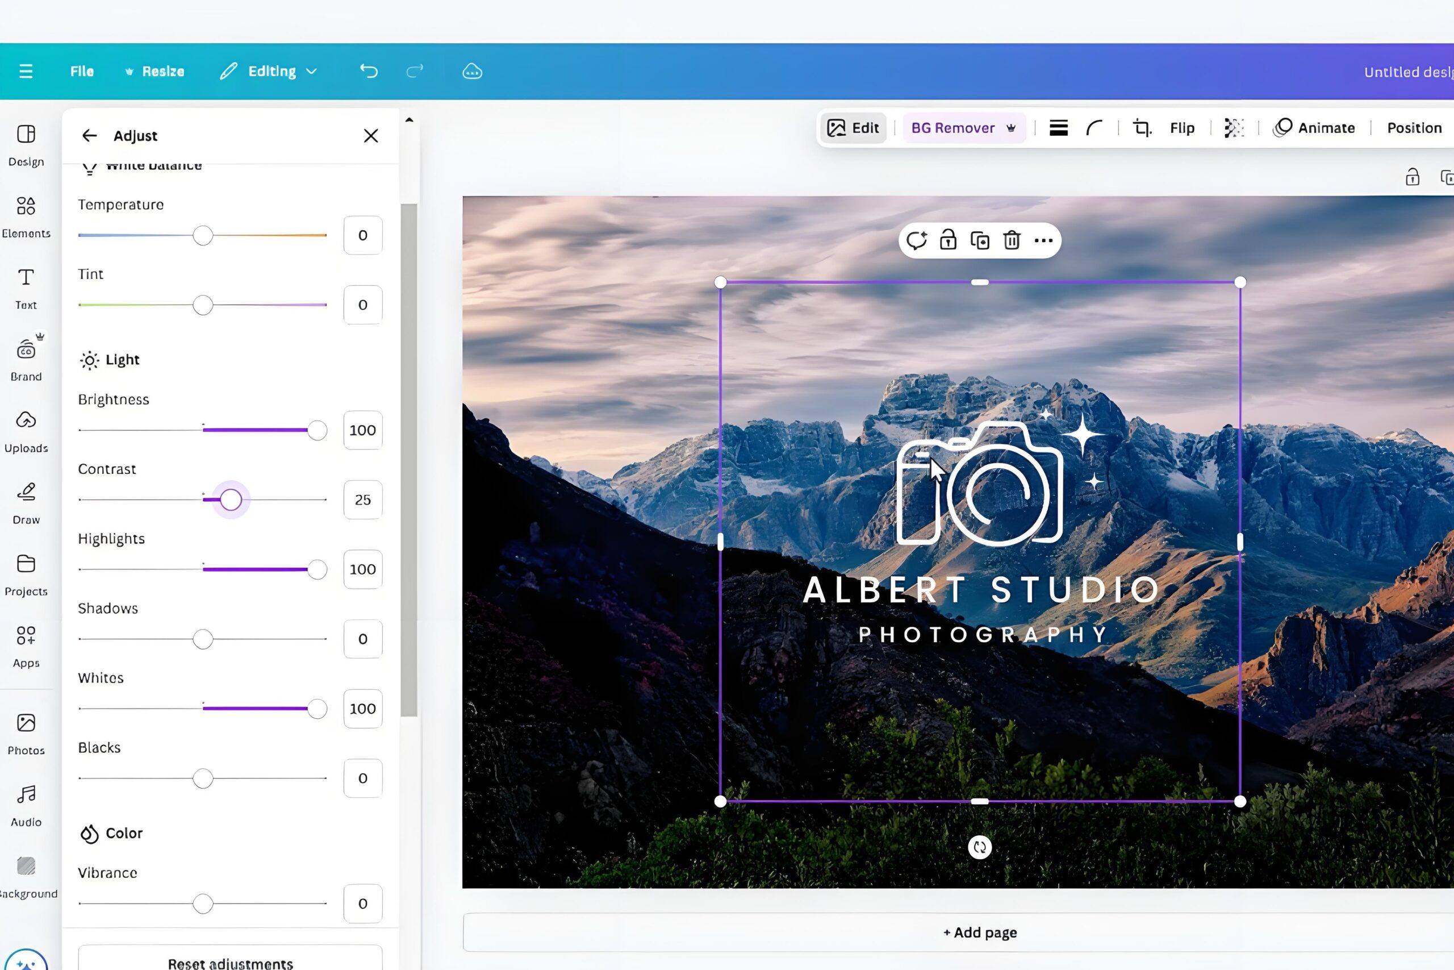Click the Contrast slider handle
Image resolution: width=1454 pixels, height=970 pixels.
coord(231,500)
